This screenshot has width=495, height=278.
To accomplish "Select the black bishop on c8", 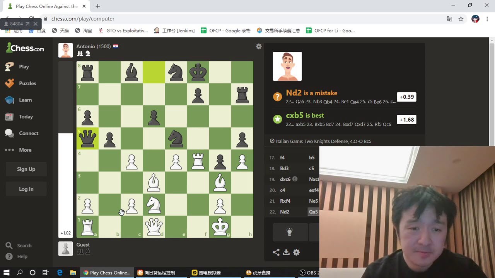I will click(132, 72).
